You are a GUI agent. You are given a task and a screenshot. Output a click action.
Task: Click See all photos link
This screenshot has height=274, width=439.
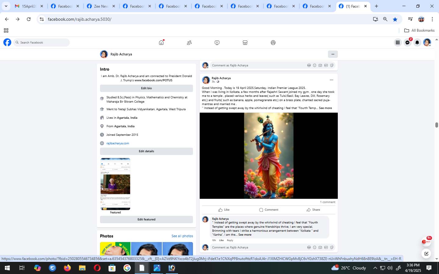click(182, 236)
